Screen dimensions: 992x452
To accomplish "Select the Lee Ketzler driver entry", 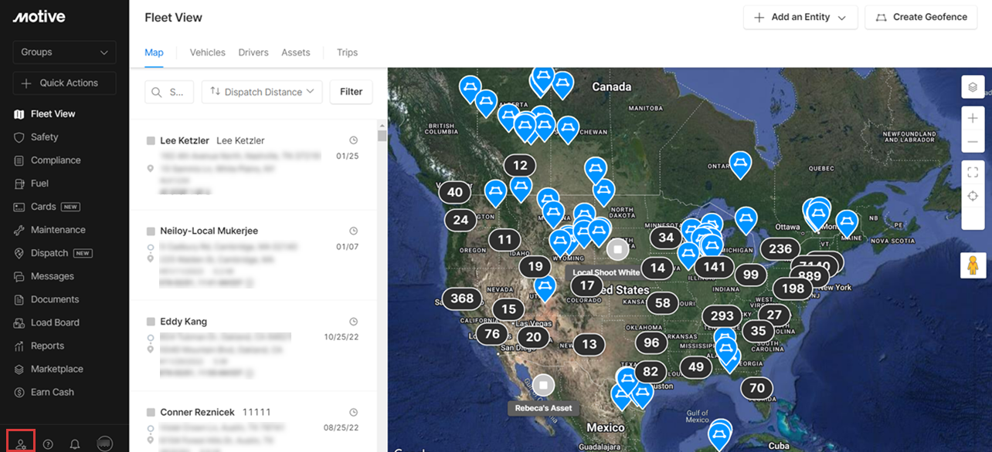I will click(x=253, y=164).
